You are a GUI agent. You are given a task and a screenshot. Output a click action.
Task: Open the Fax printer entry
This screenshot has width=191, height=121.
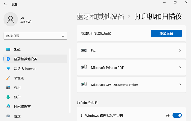[131, 50]
